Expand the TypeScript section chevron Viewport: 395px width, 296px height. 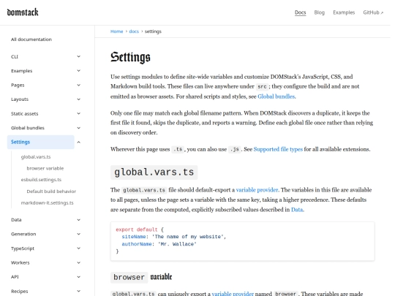pos(78,248)
